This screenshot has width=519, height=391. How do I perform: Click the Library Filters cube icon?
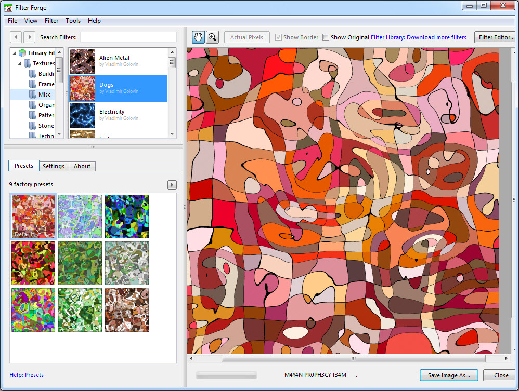(x=22, y=53)
